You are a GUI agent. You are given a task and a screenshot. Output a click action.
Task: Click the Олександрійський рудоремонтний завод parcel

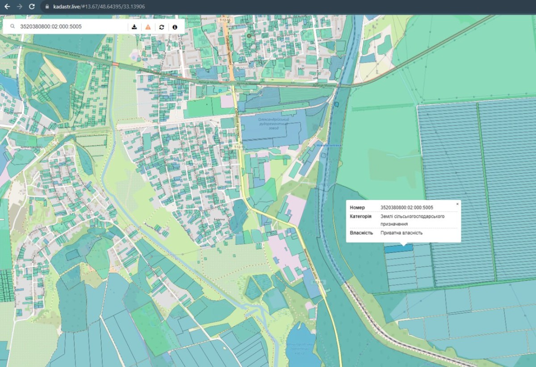coord(272,127)
